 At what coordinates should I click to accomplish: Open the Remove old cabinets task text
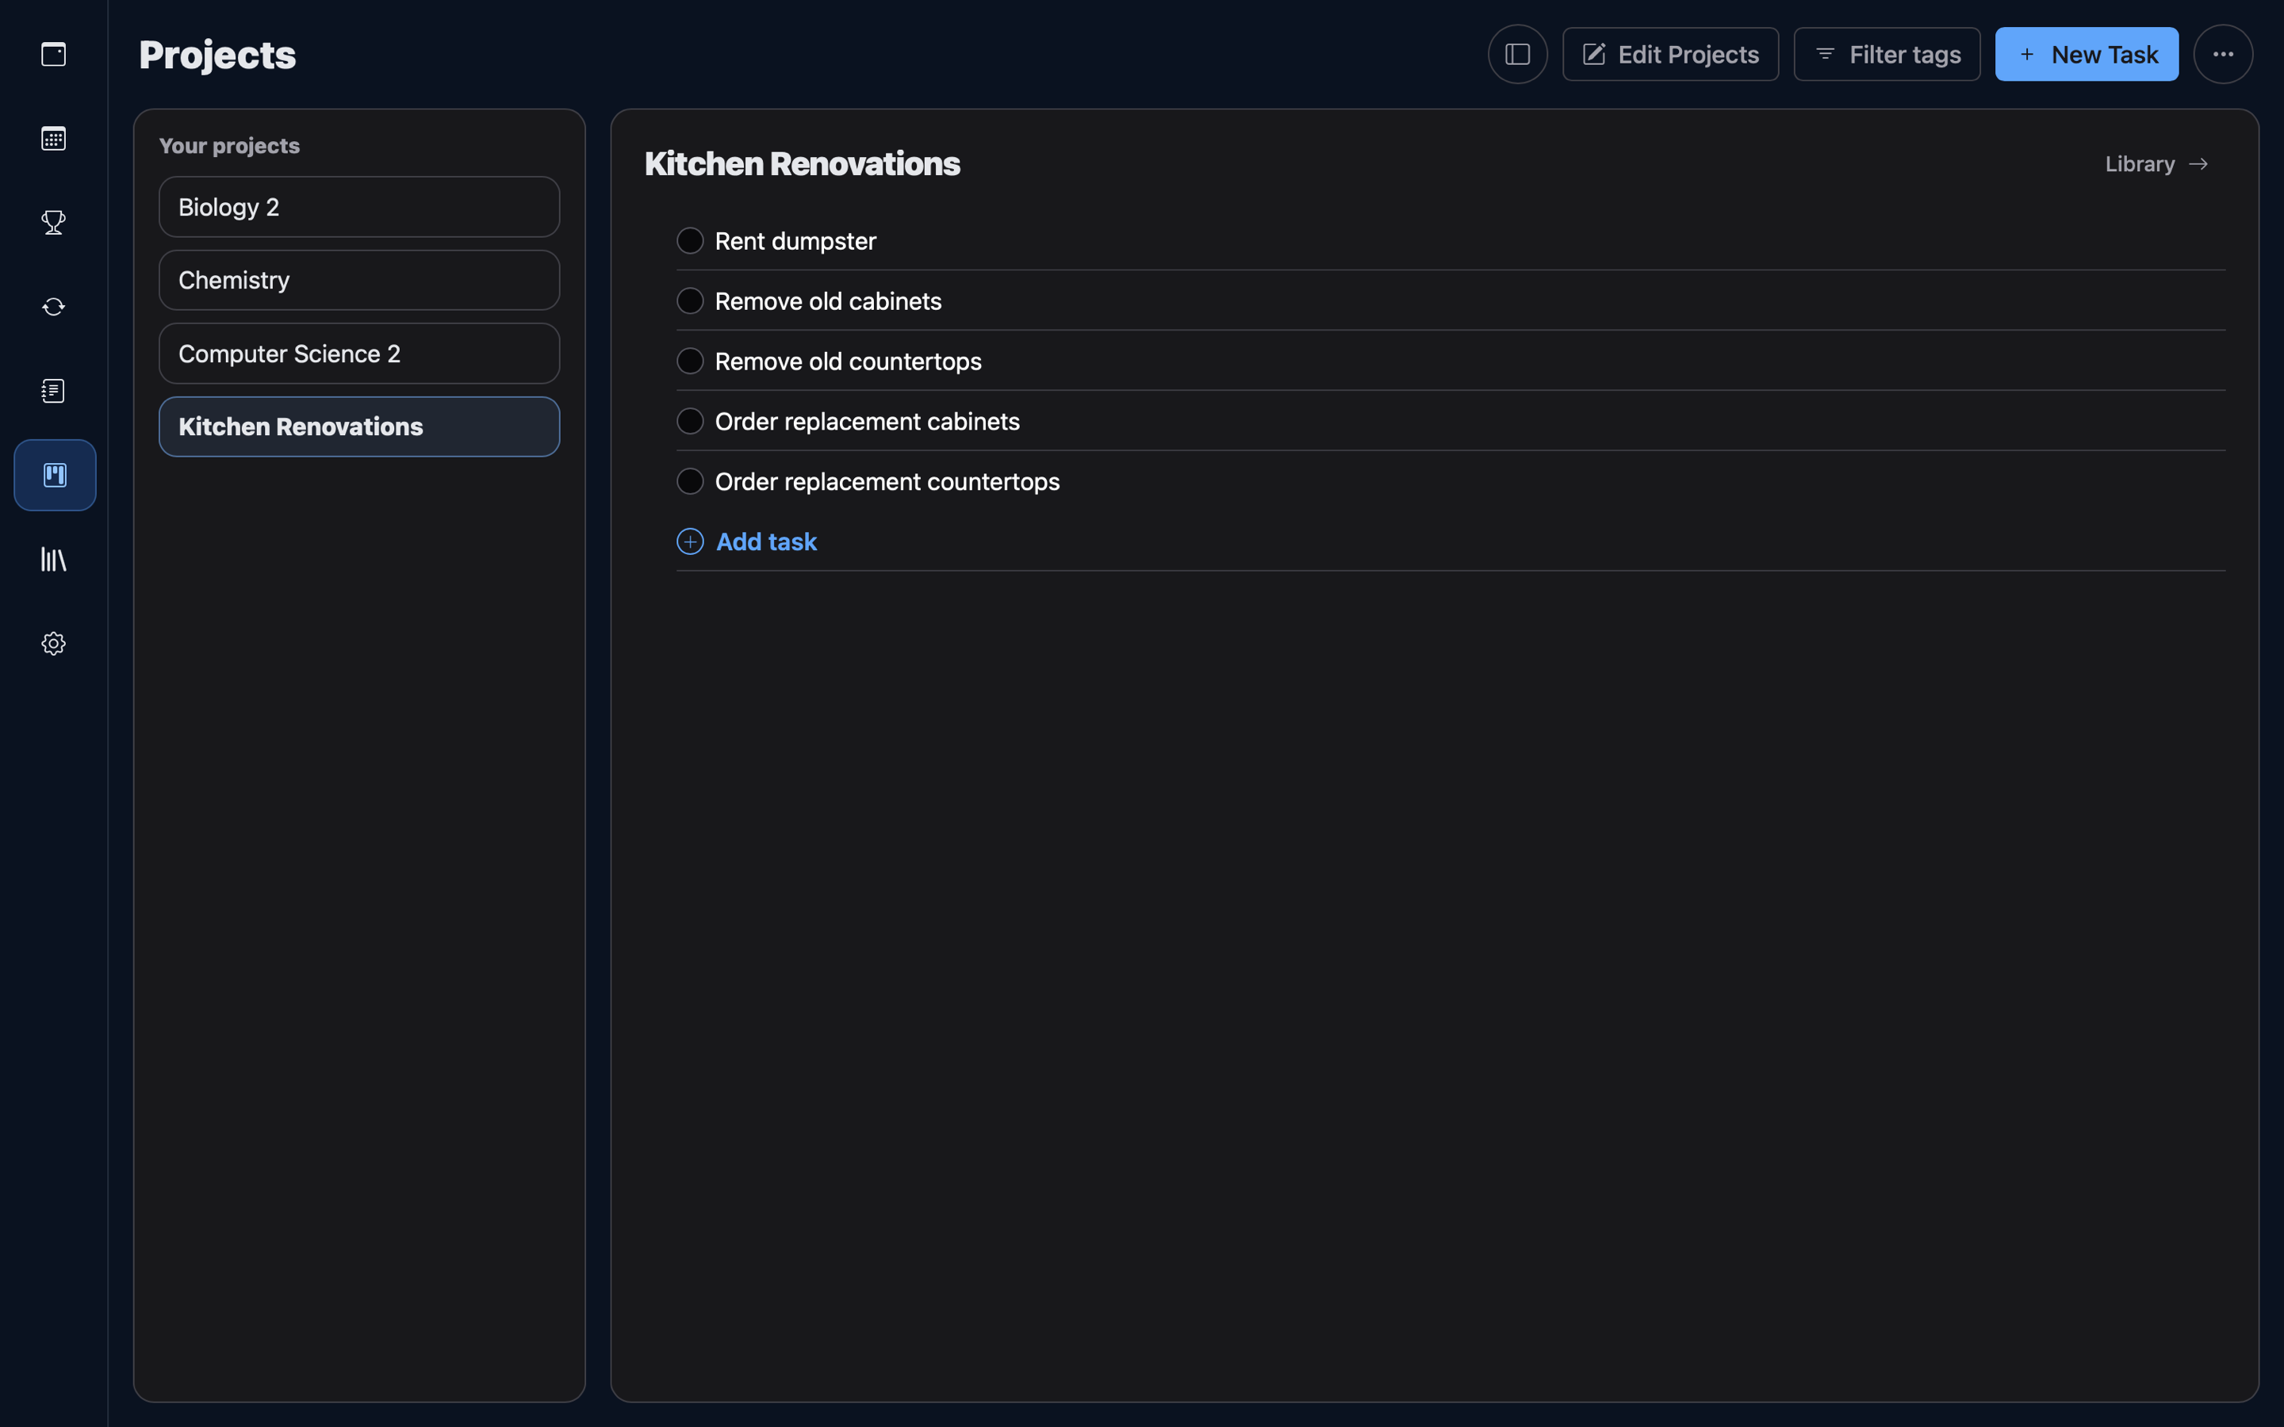pyautogui.click(x=828, y=301)
